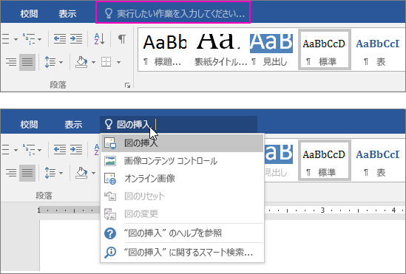Image resolution: width=406 pixels, height=274 pixels.
Task: Expand borders dropdown arrow in upper ribbon
Action: coord(118,62)
